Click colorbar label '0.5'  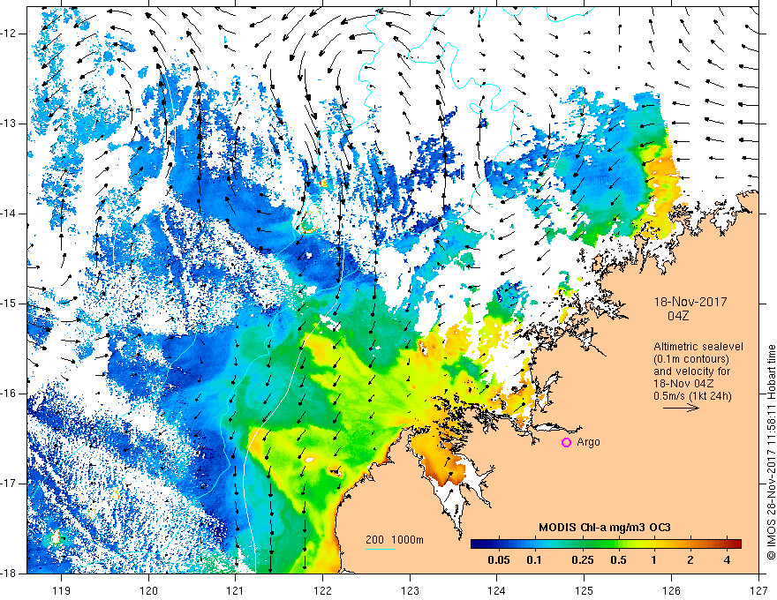[618, 560]
